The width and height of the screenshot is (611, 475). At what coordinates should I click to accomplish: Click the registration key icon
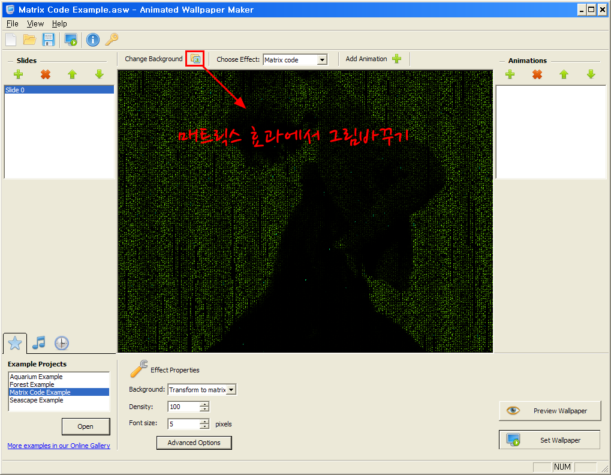pos(112,40)
